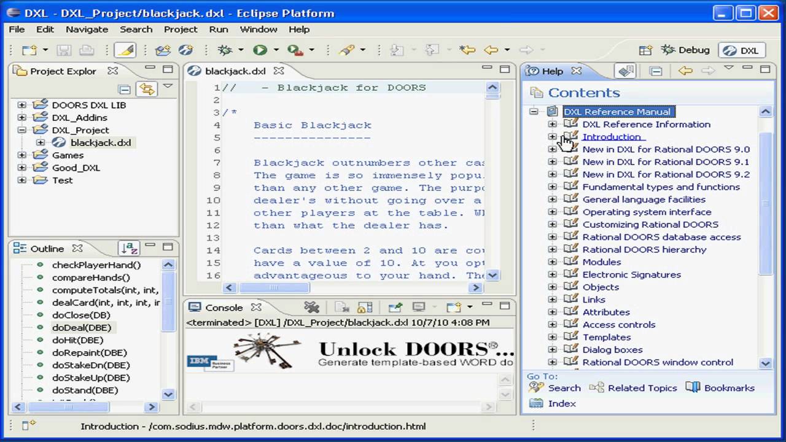Click the Last Edit Location arrow icon
Image resolution: width=786 pixels, height=442 pixels.
(468, 50)
